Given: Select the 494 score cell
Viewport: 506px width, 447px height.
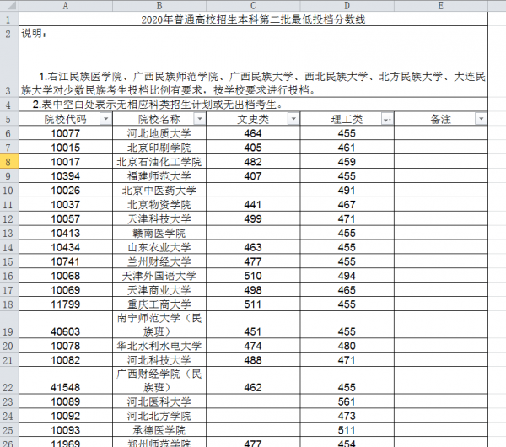Looking at the screenshot, I should click(x=347, y=276).
